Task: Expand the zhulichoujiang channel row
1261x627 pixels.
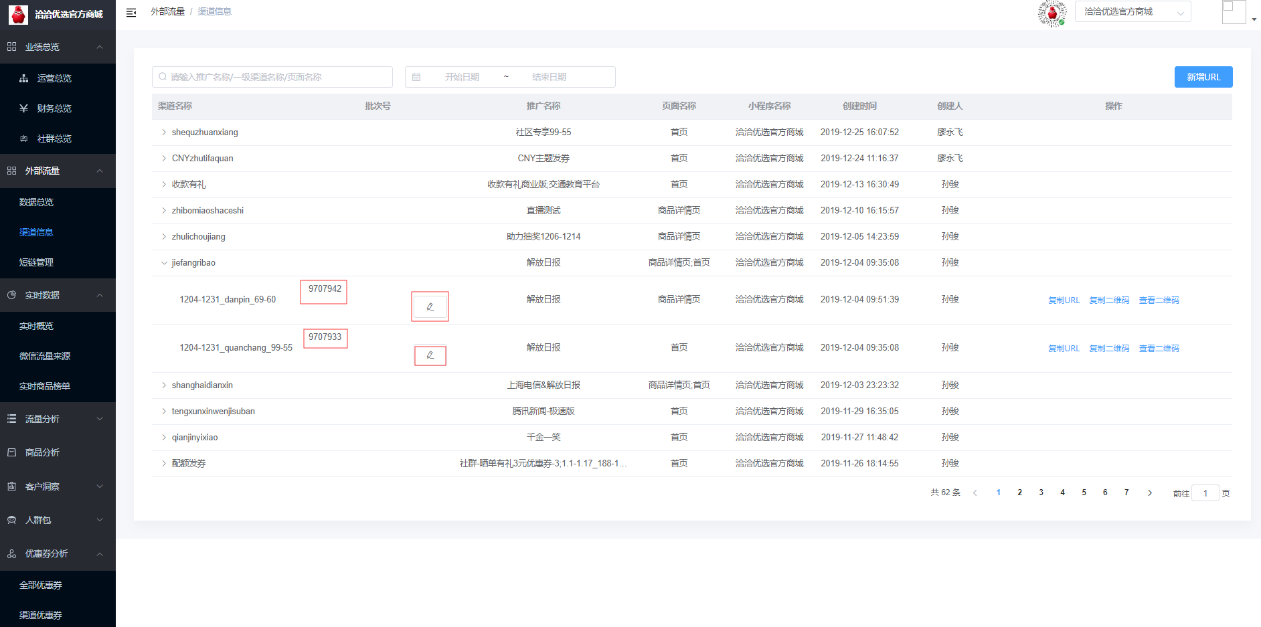Action: coord(164,237)
